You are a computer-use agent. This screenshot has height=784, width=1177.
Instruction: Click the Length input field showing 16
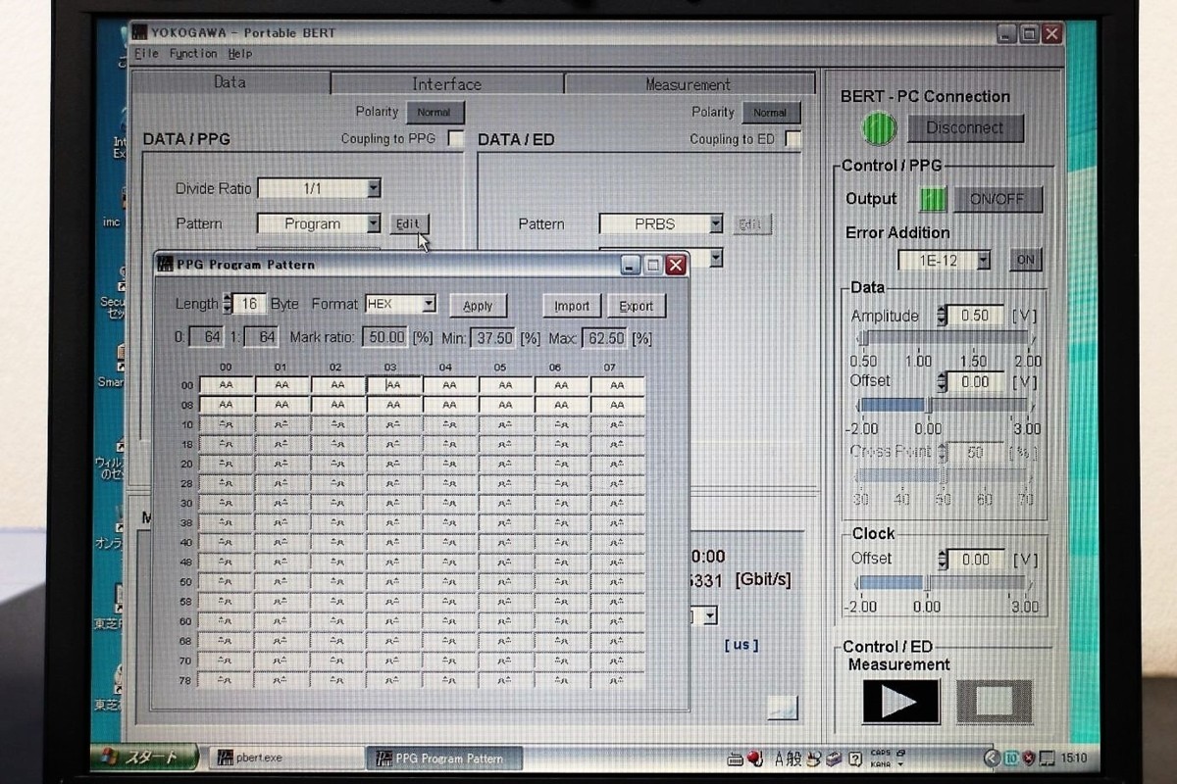249,304
